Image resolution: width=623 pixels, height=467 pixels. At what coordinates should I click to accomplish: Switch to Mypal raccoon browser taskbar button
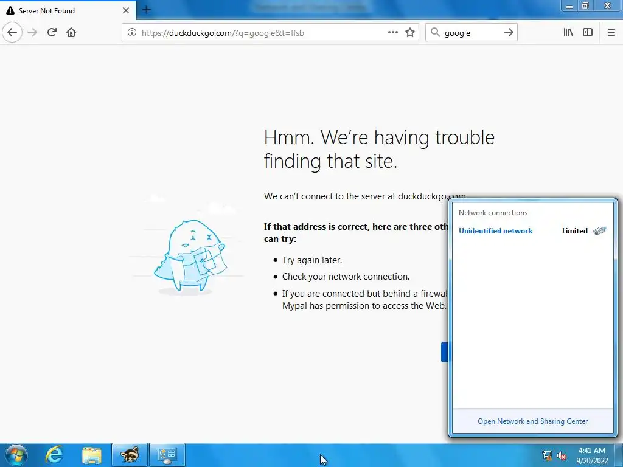[x=130, y=455]
